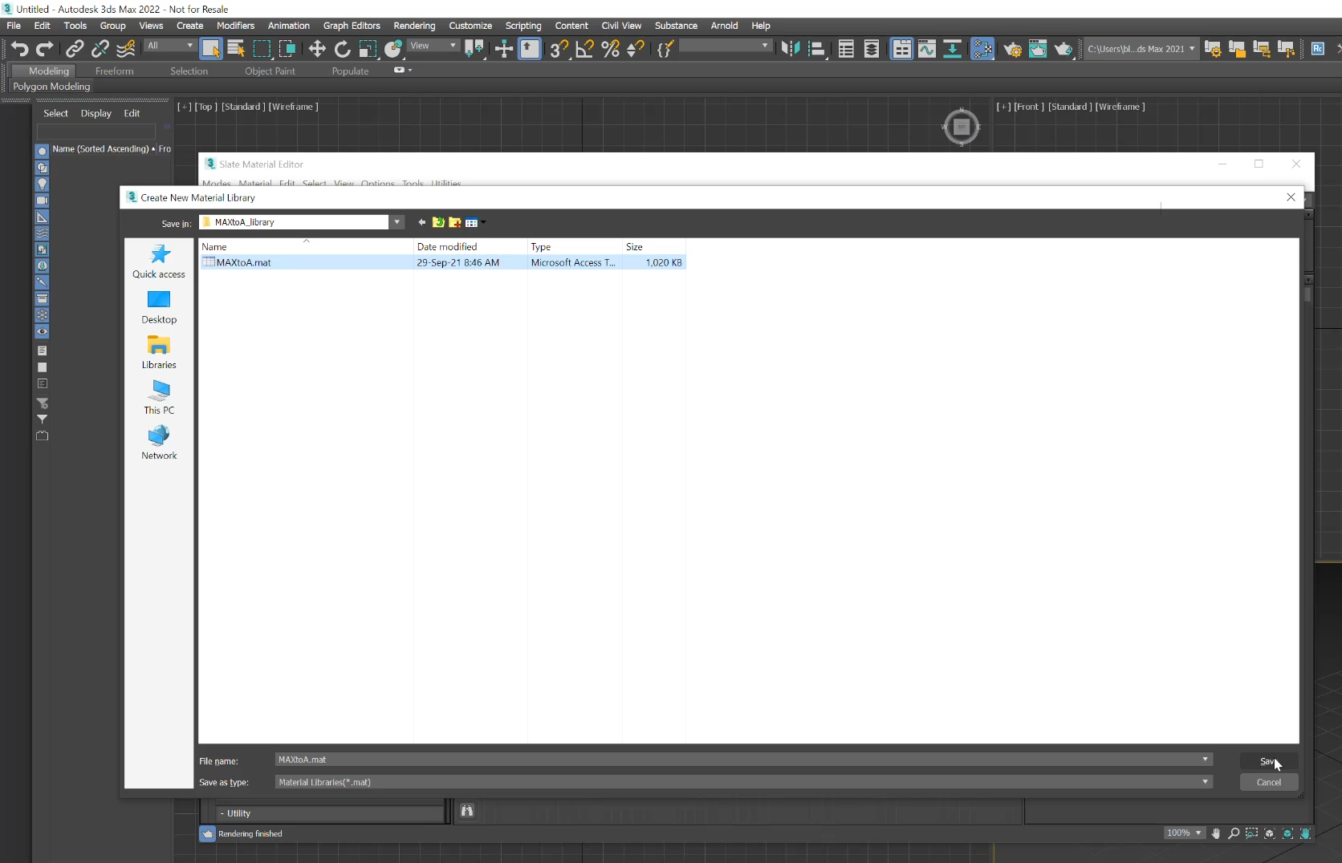Screen dimensions: 1342x863
Task: Toggle the Layer Explorer stack icon
Action: [x=872, y=49]
